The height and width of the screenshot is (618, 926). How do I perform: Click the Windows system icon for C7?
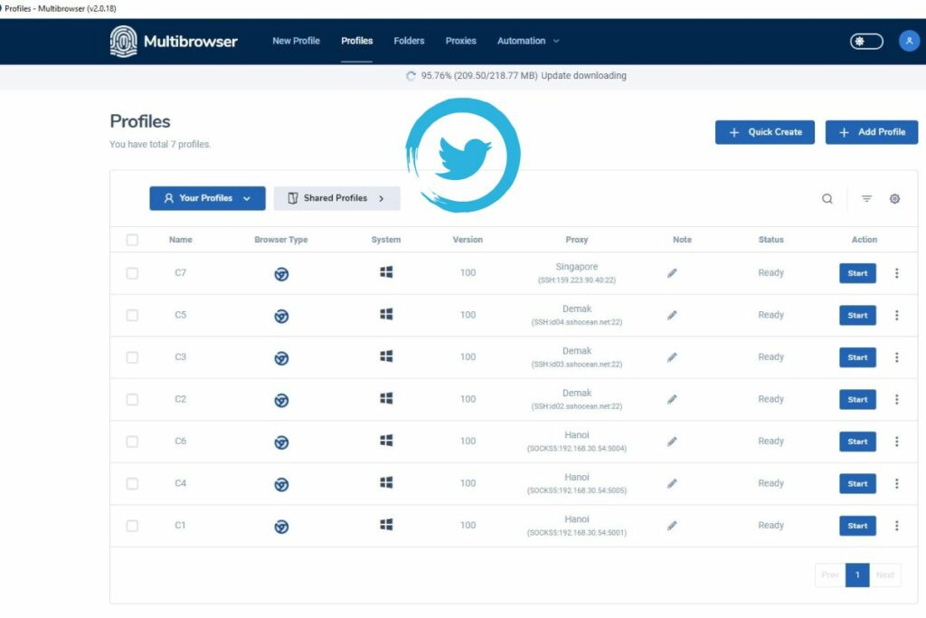coord(386,271)
